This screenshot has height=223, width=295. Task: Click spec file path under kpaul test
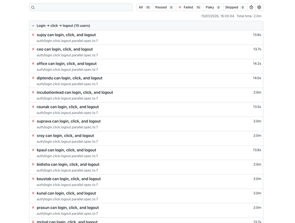pos(67,156)
